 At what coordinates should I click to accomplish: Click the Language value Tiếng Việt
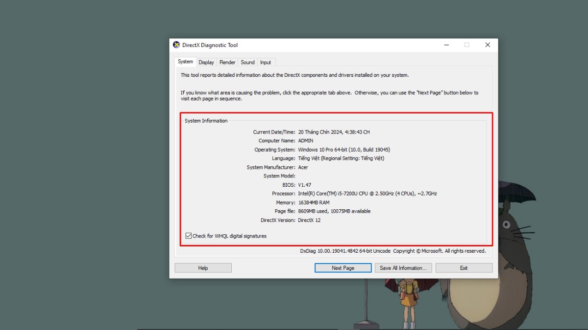[x=341, y=158]
